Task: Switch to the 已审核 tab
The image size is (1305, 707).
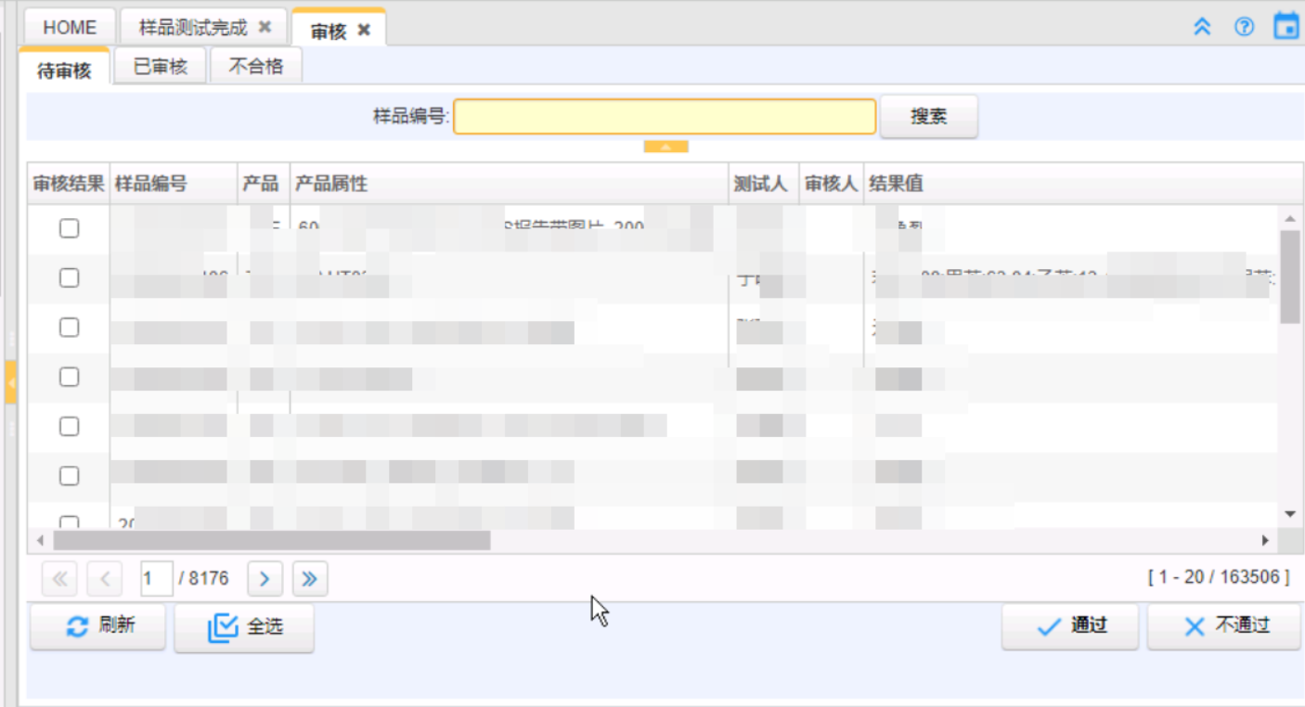Action: click(x=160, y=66)
